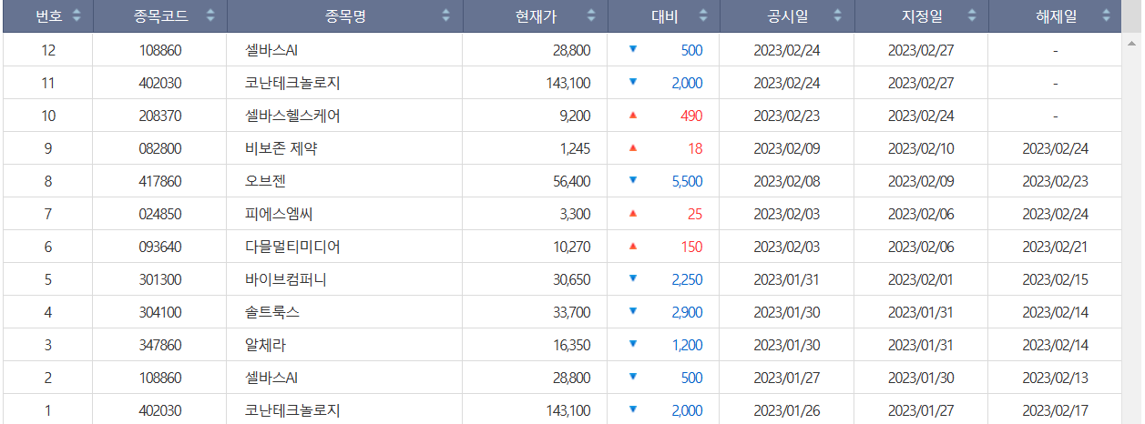
Task: Click 해제일 date 2023/02/17 in row 1
Action: pyautogui.click(x=1055, y=410)
